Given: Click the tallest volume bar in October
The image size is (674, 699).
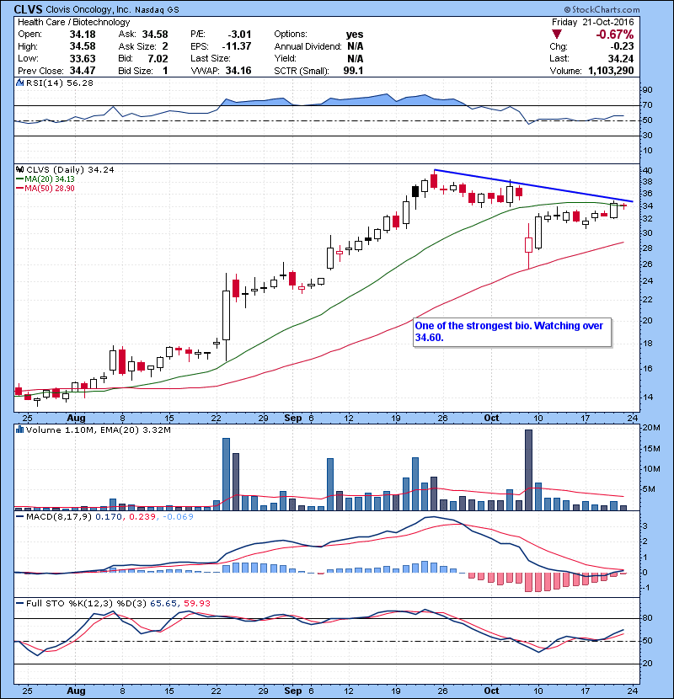Looking at the screenshot, I should pyautogui.click(x=528, y=470).
